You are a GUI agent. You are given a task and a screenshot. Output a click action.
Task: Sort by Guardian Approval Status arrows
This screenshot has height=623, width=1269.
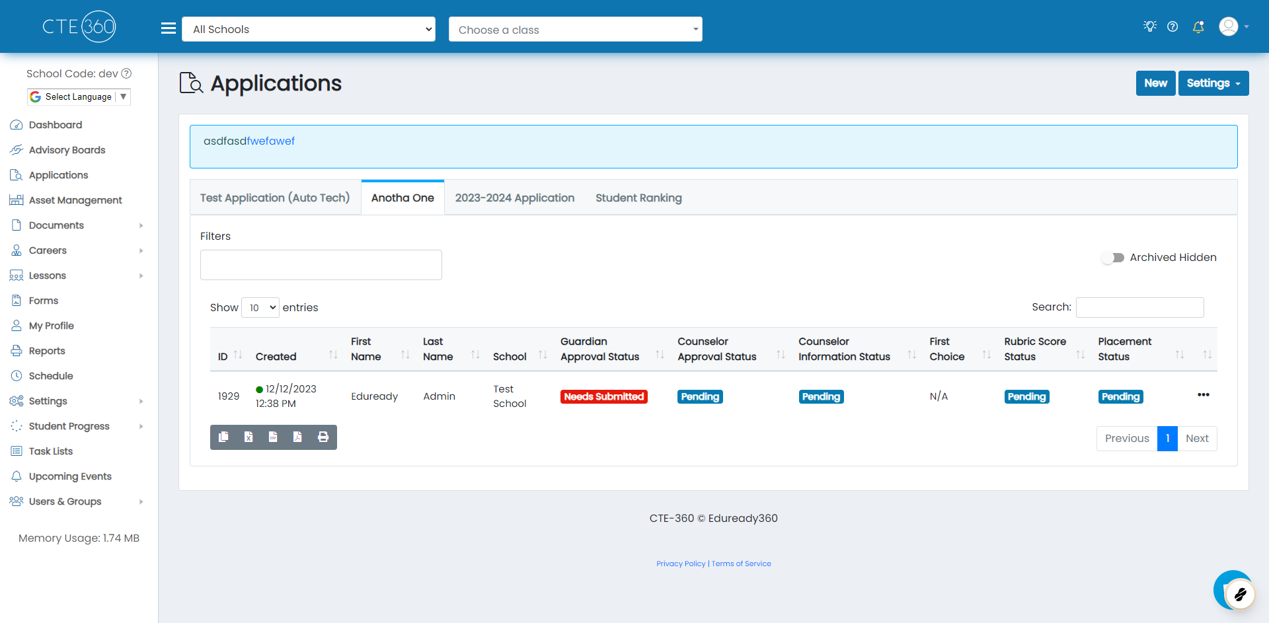click(660, 355)
